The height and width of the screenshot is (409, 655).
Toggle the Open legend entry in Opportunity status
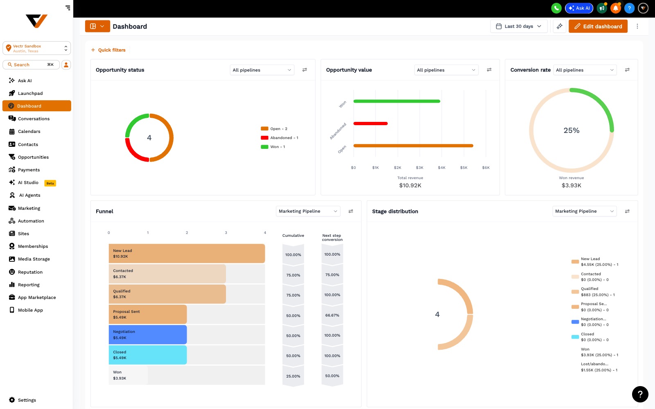coord(274,129)
